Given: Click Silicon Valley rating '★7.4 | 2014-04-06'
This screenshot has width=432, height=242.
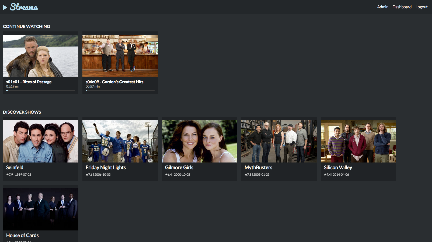Looking at the screenshot, I should [336, 175].
